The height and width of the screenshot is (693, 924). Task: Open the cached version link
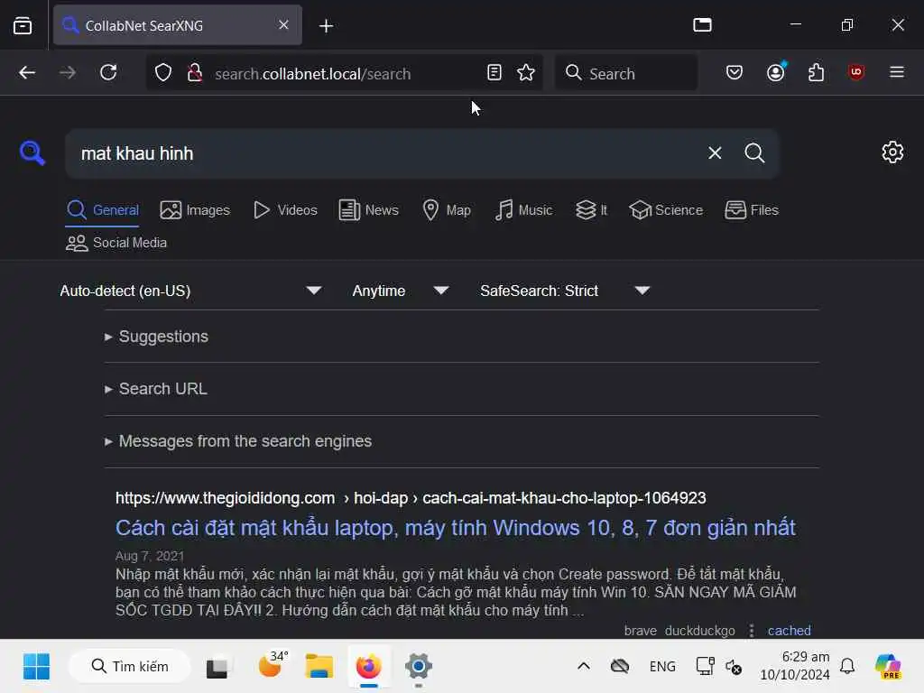tap(789, 631)
